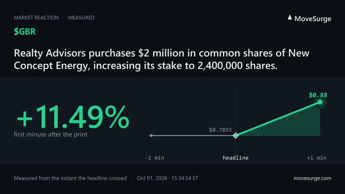Select the MEASURED label
The width and height of the screenshot is (345, 194).
coord(81,18)
